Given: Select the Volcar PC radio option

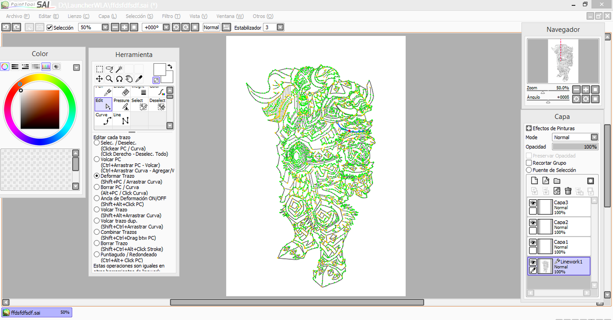Looking at the screenshot, I should coord(97,160).
